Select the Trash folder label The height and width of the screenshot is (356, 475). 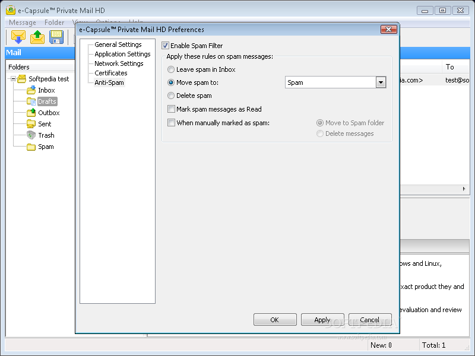(x=46, y=135)
